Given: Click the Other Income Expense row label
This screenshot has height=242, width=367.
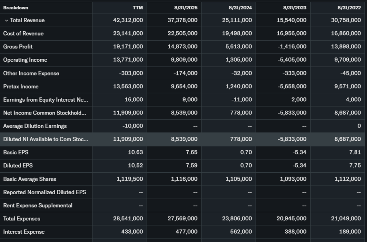Looking at the screenshot, I should [x=31, y=73].
